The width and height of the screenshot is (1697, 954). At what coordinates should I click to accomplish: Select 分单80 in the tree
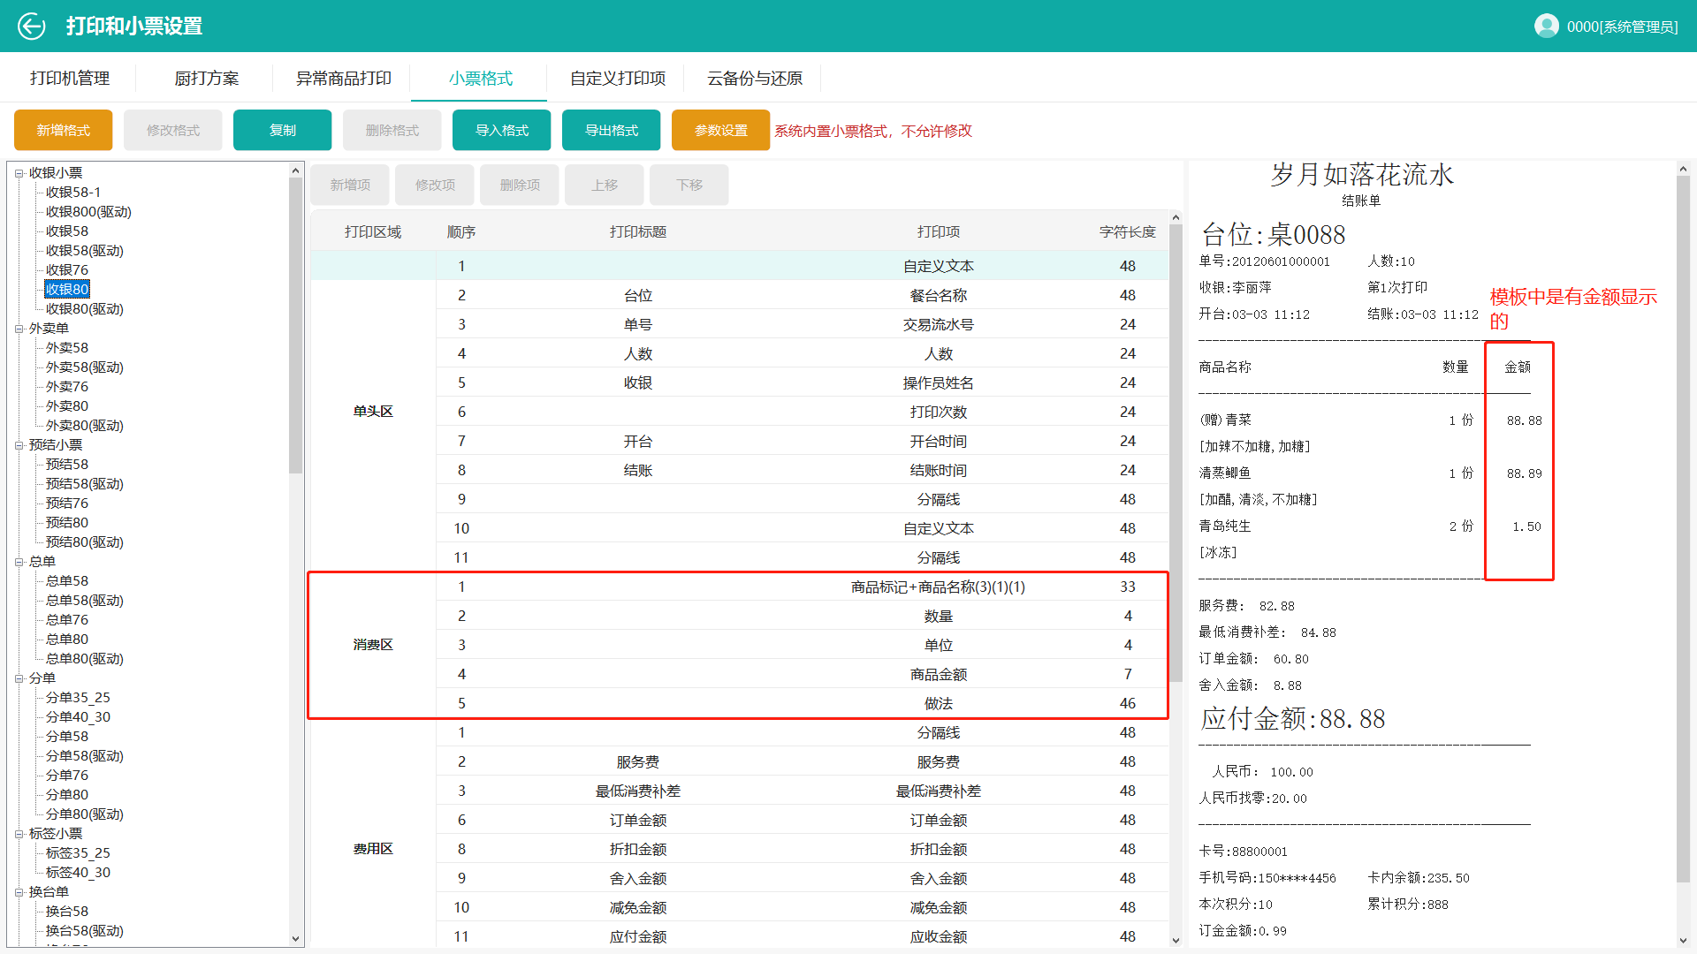[67, 795]
